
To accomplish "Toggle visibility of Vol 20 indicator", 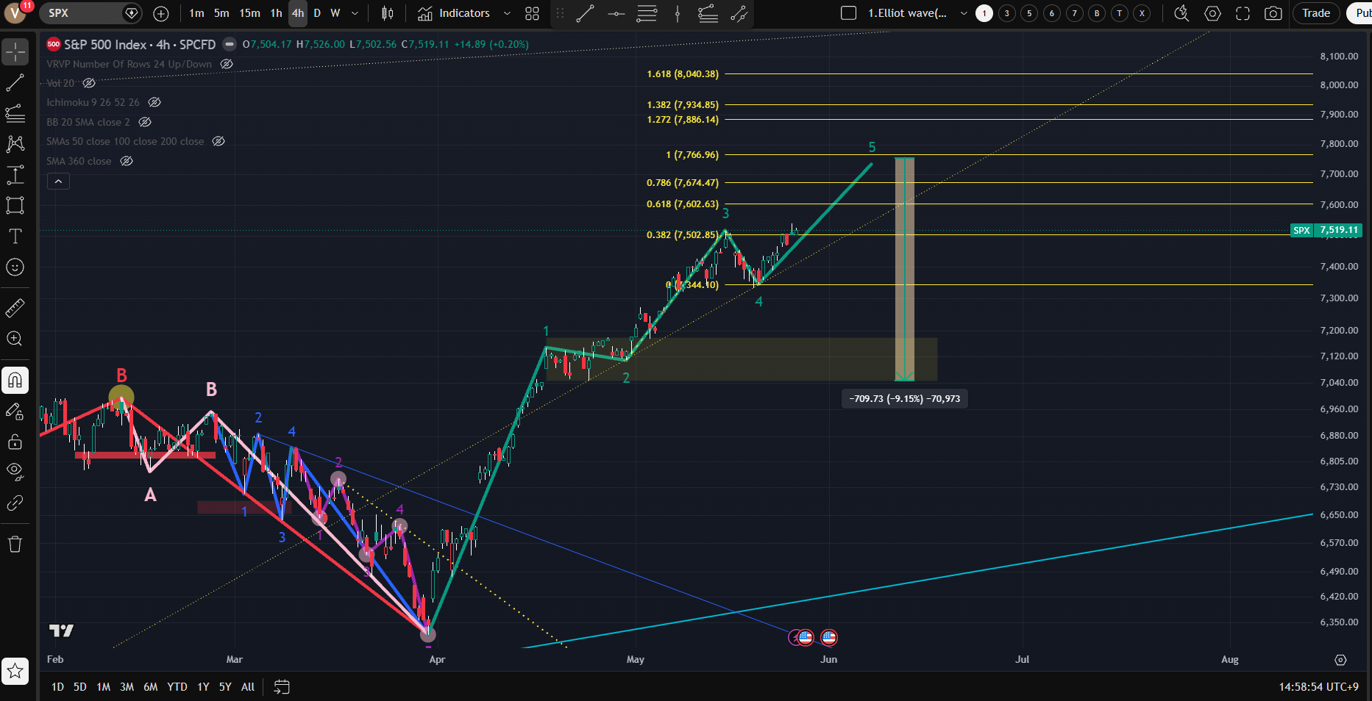I will 89,83.
